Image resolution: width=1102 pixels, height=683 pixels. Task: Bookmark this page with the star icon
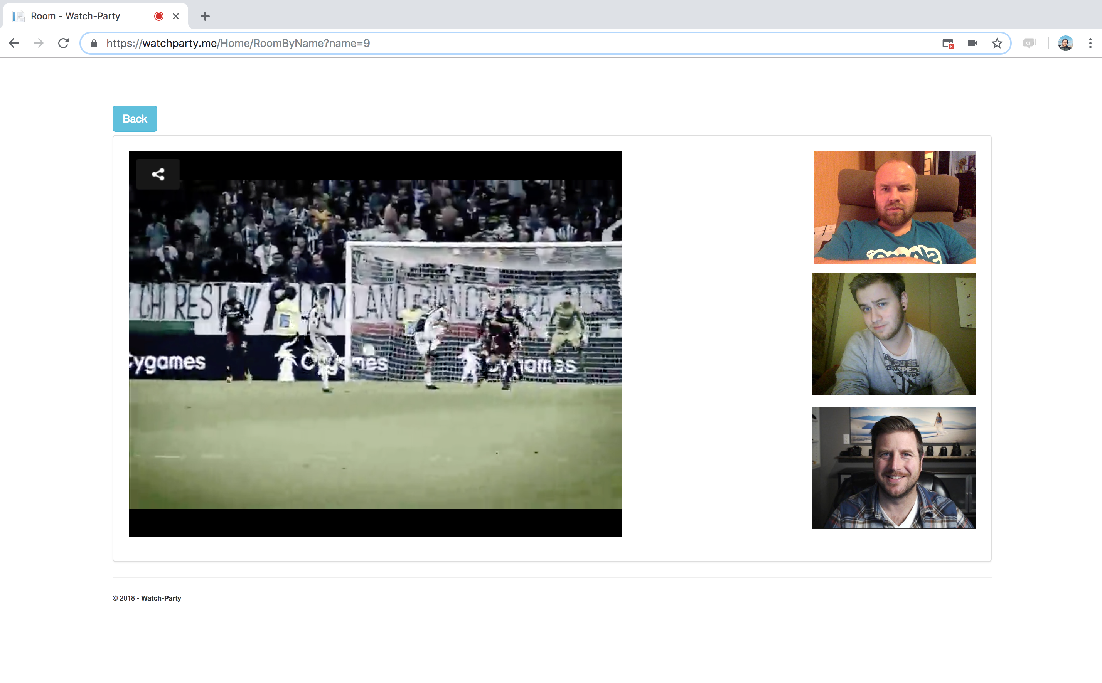[997, 44]
